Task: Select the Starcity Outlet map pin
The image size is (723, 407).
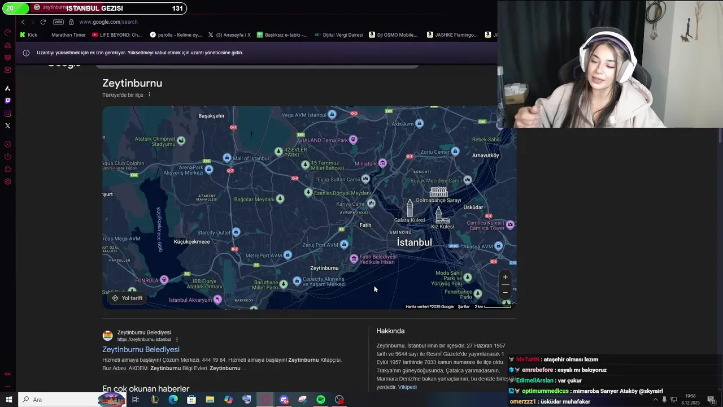Action: click(236, 232)
